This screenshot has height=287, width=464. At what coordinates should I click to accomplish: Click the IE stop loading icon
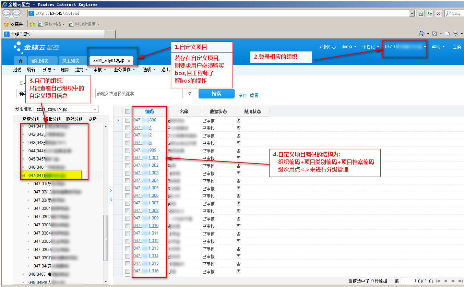coord(438,13)
